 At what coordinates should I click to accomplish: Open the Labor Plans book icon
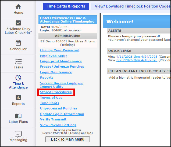18,116
